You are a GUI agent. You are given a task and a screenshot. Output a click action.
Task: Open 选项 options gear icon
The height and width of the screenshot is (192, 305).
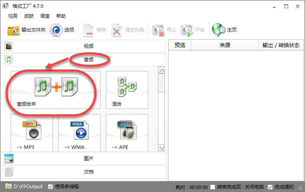point(56,30)
